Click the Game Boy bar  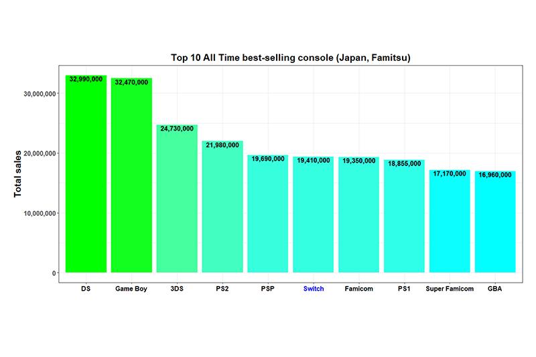(x=131, y=181)
